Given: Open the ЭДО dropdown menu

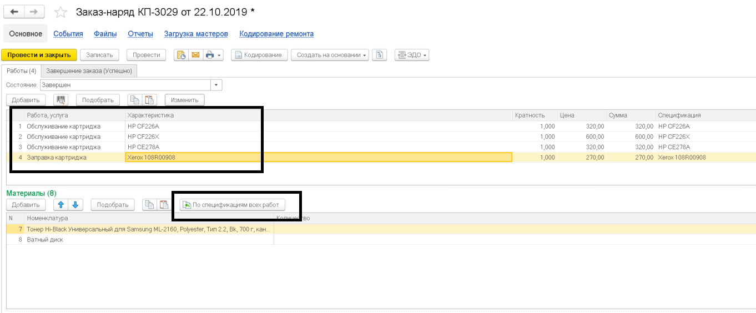Looking at the screenshot, I should pyautogui.click(x=411, y=55).
